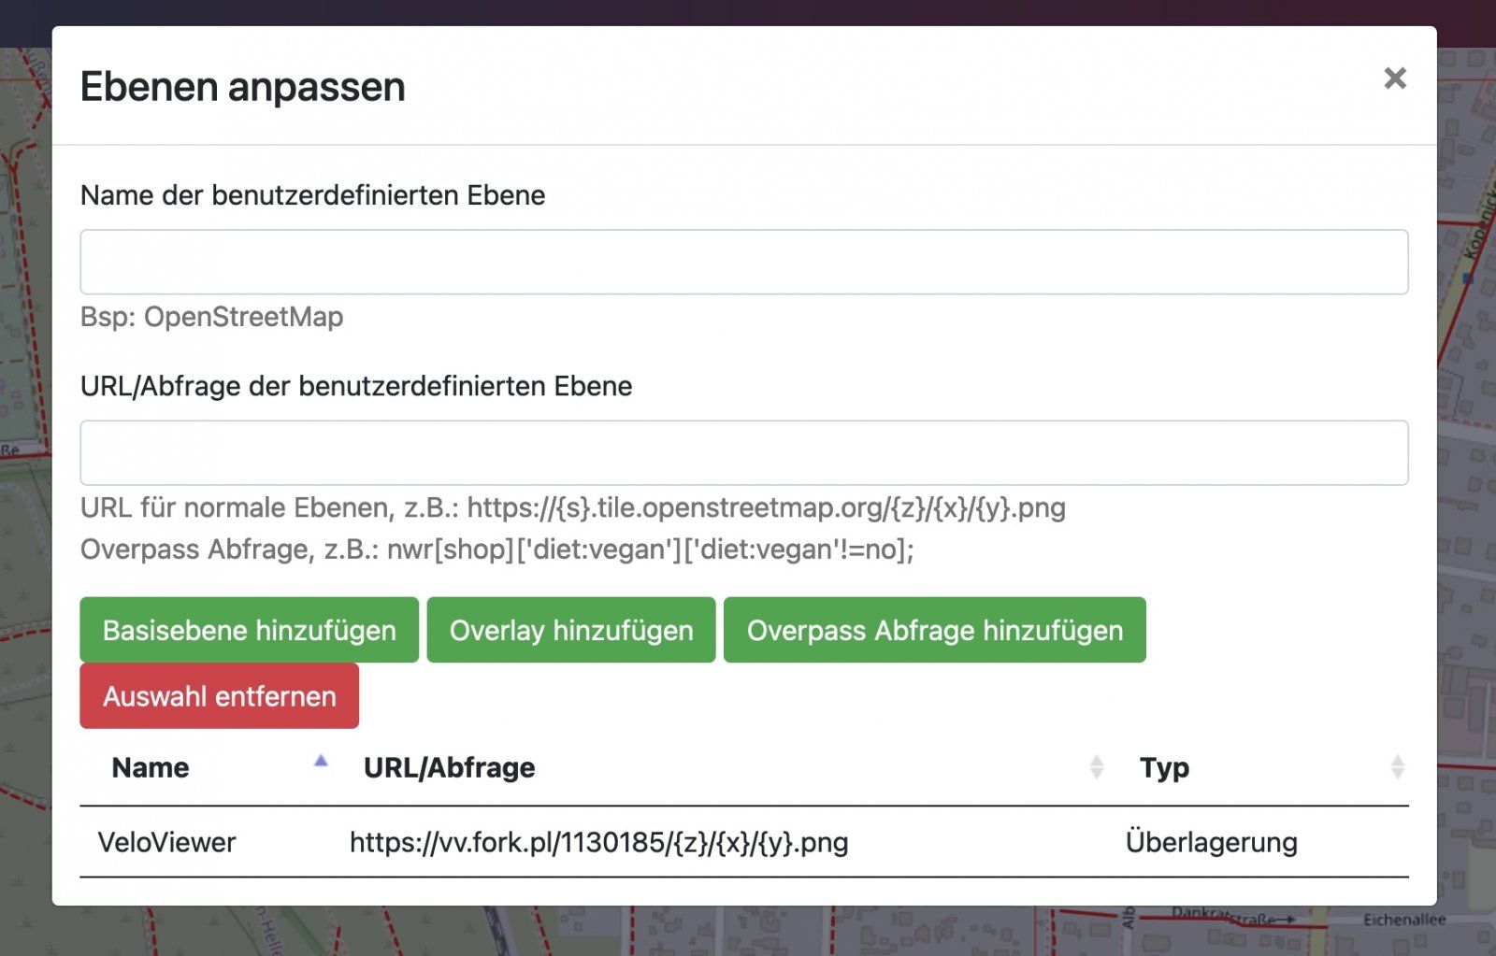
Task: Sort table by URL/Abfrage header text
Action: coord(449,768)
